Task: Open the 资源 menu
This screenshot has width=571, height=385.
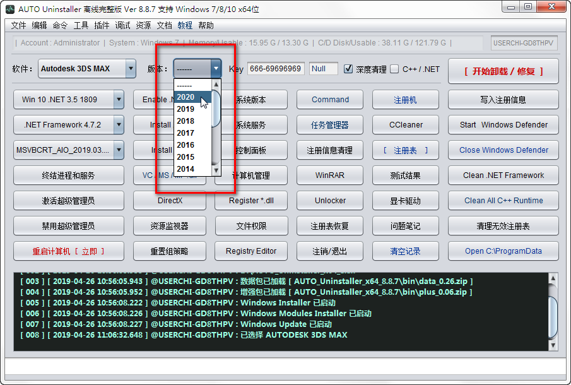Action: pos(143,25)
